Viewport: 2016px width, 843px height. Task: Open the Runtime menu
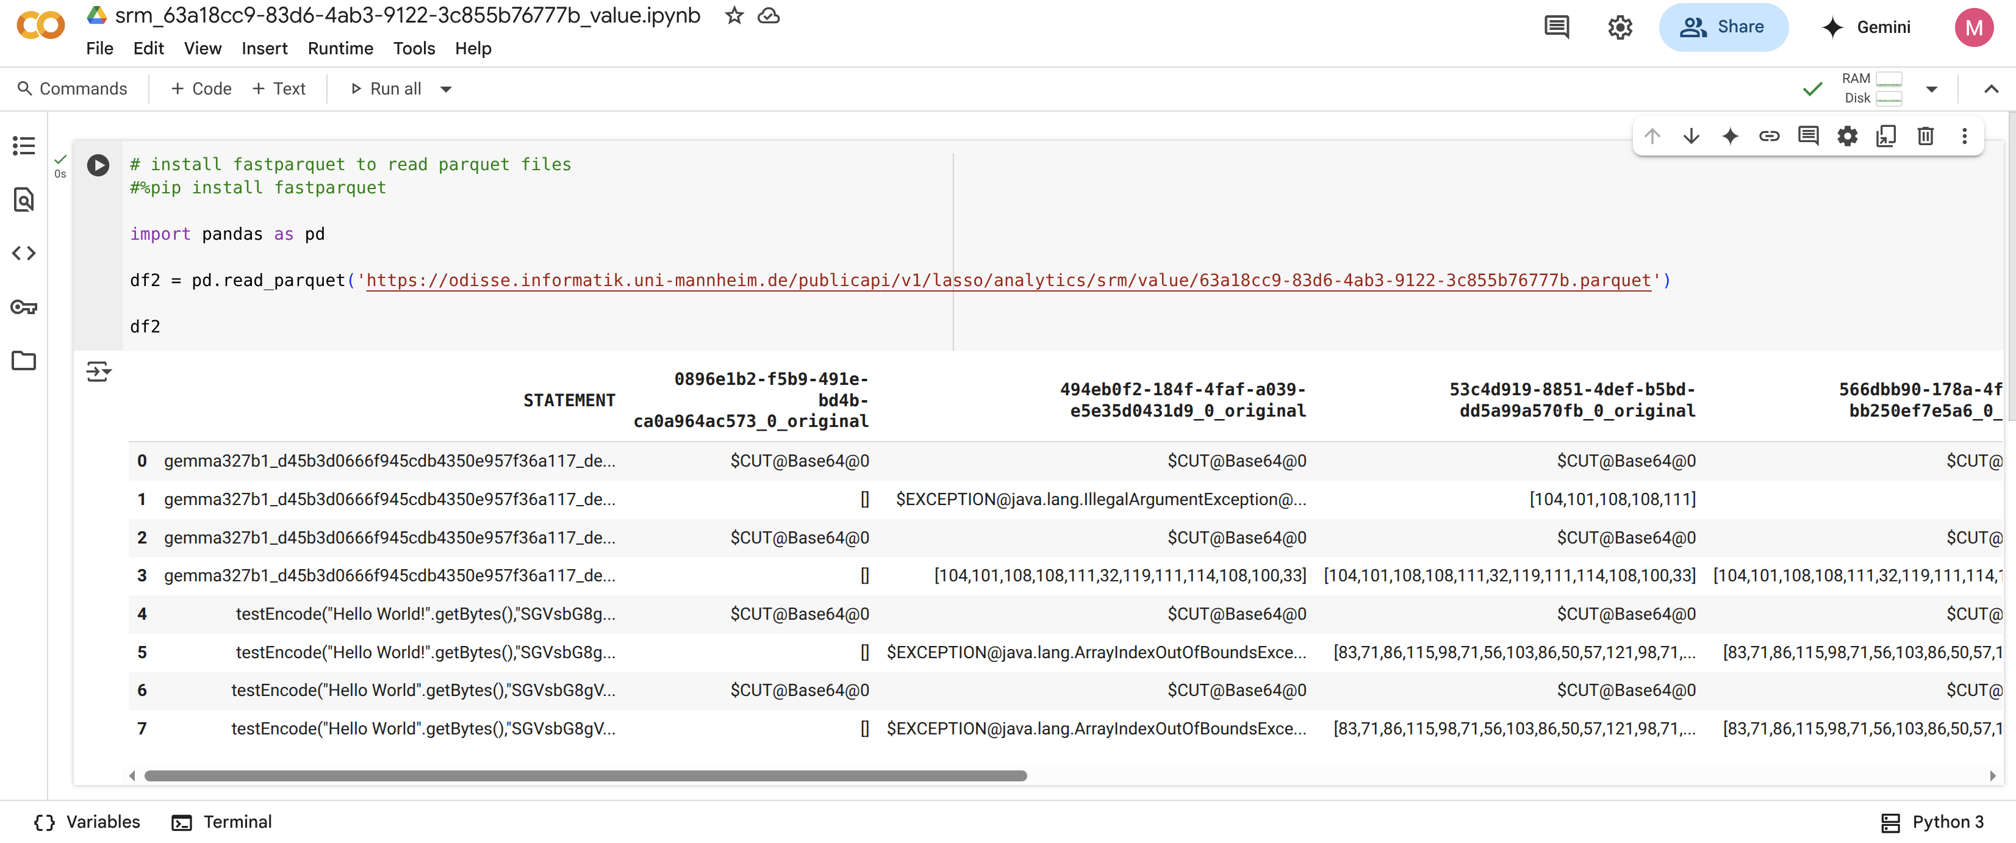click(340, 49)
